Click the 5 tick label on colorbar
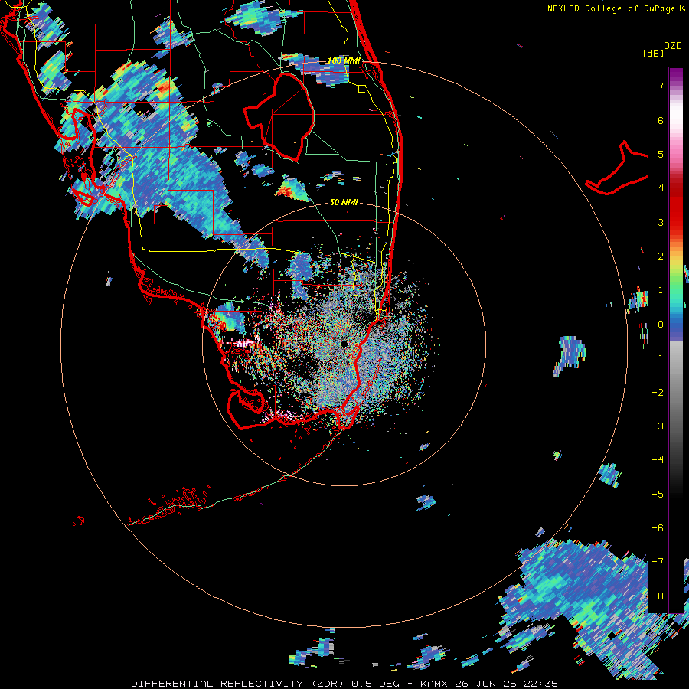The image size is (689, 689). point(661,154)
